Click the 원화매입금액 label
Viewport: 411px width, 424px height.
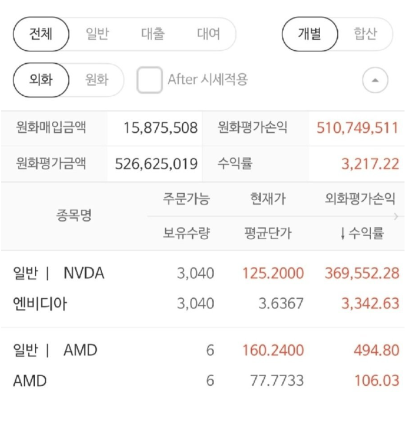(x=51, y=128)
